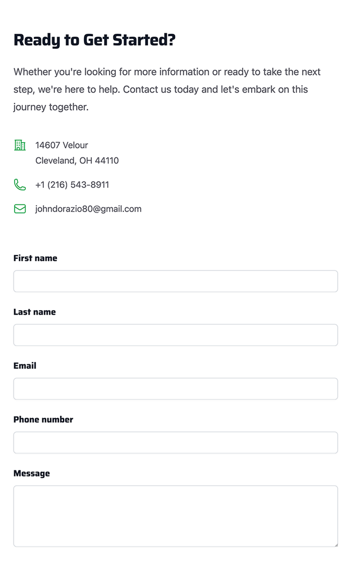
Task: Click the green office building icon
Action: pos(20,145)
